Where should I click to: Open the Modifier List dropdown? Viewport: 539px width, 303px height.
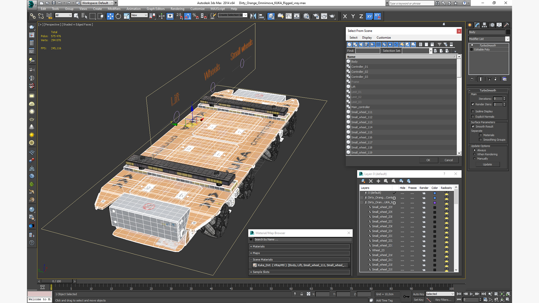pos(507,39)
